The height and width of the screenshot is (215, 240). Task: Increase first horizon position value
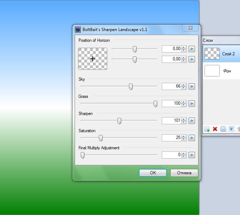[184, 47]
